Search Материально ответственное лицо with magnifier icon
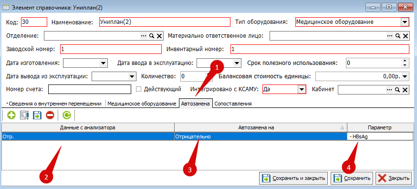Screen dimensions: 417x189 coord(397,36)
